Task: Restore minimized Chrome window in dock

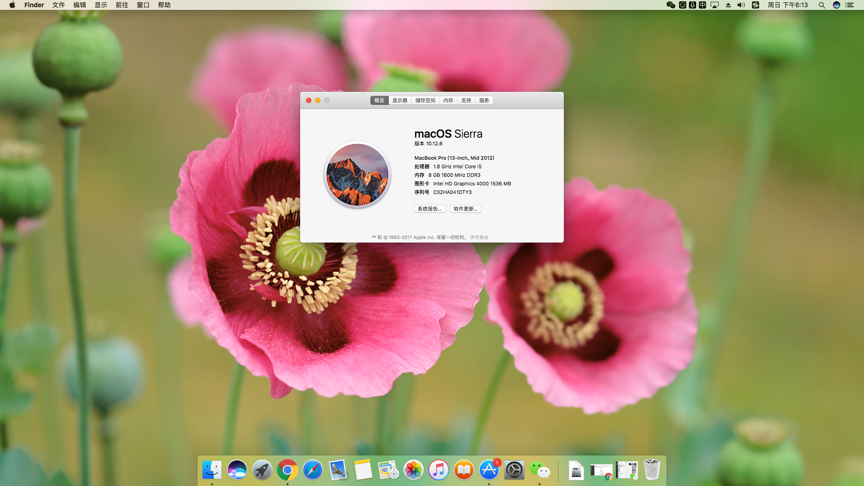Action: point(602,471)
